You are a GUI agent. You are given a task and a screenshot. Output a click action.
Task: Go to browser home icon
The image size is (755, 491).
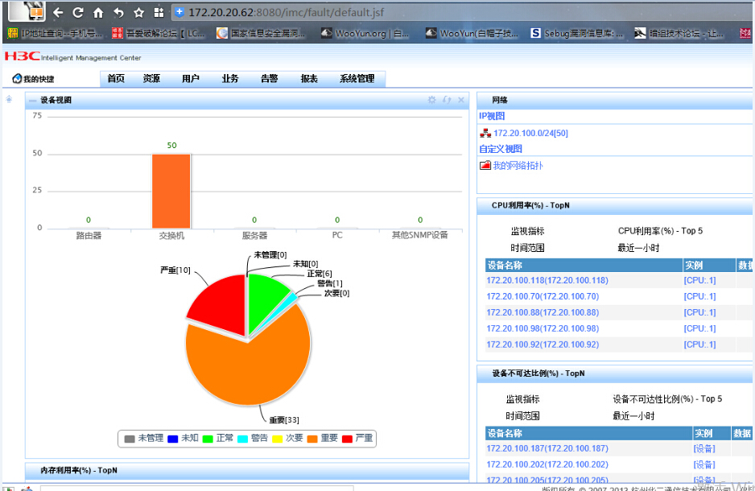coord(98,13)
